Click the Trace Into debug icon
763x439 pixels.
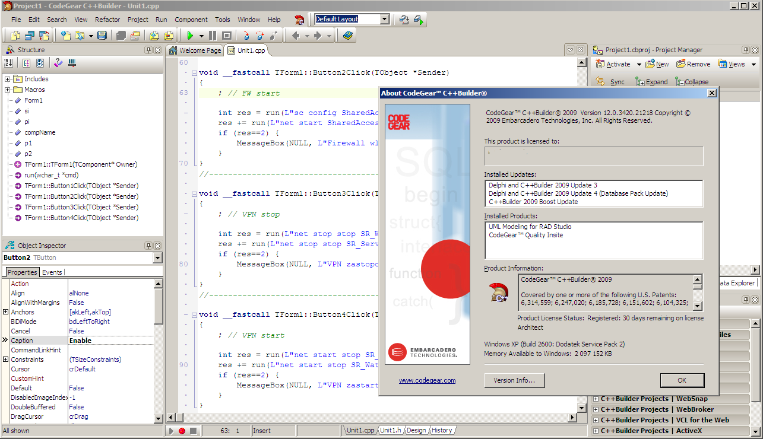247,36
